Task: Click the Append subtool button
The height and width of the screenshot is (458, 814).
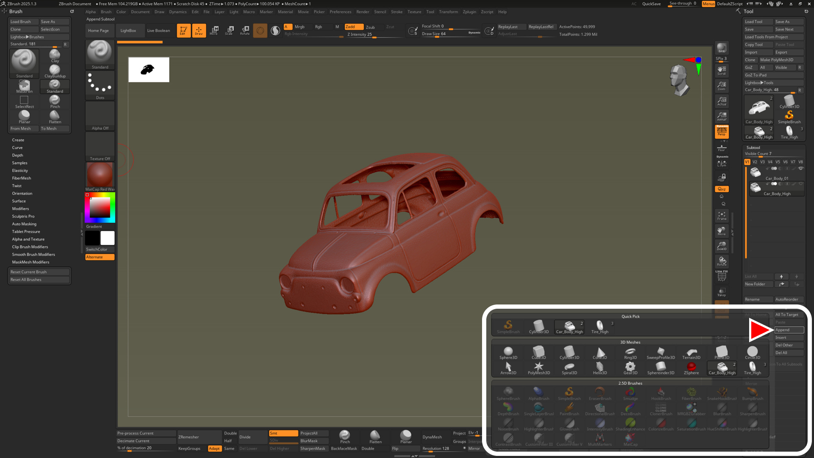Action: point(789,330)
